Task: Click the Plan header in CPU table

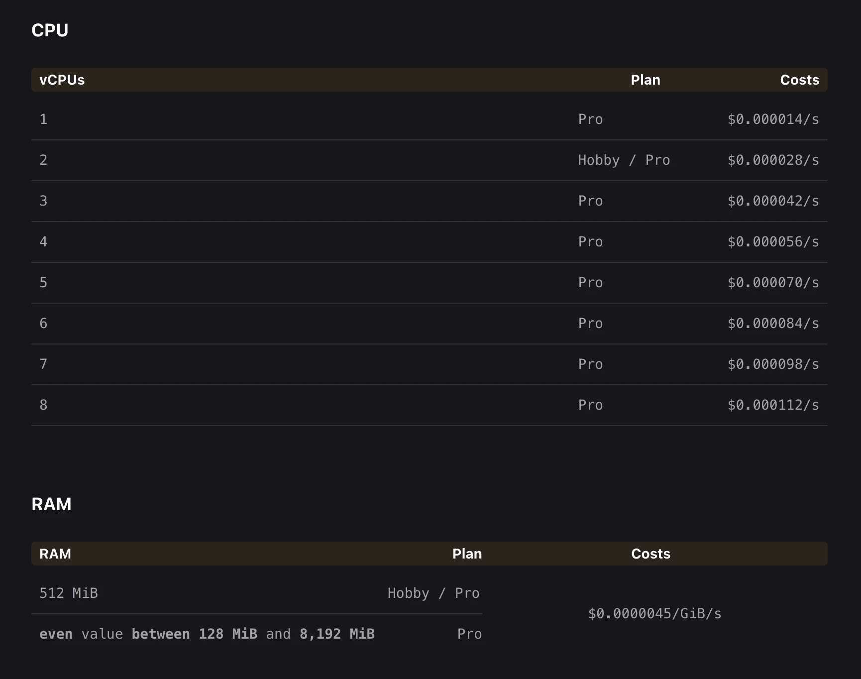Action: pos(646,80)
